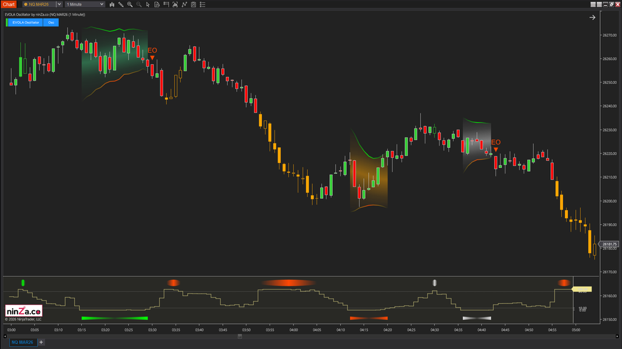Click the Osc blue button
Image resolution: width=622 pixels, height=349 pixels.
(51, 22)
